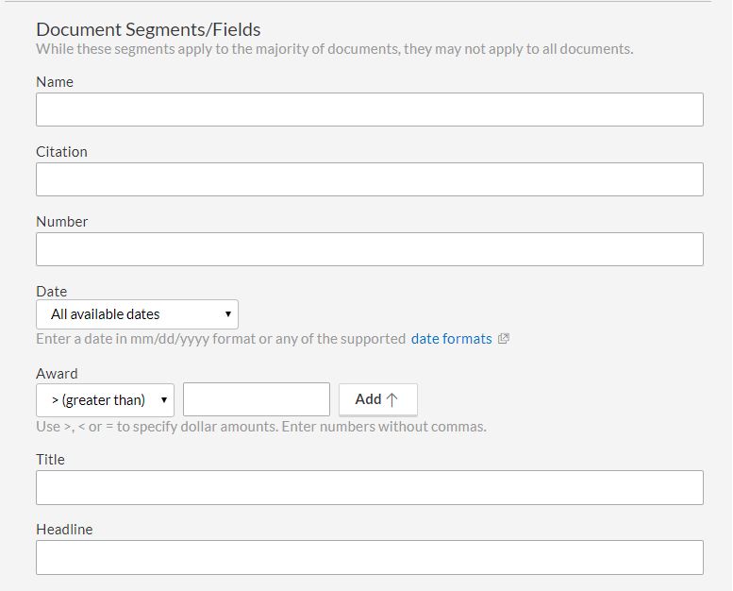Select the Number input field

click(370, 249)
